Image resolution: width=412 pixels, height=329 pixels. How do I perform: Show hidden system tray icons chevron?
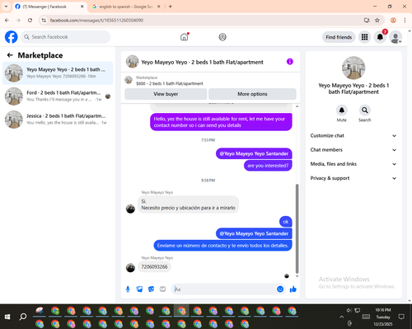pyautogui.click(x=341, y=317)
